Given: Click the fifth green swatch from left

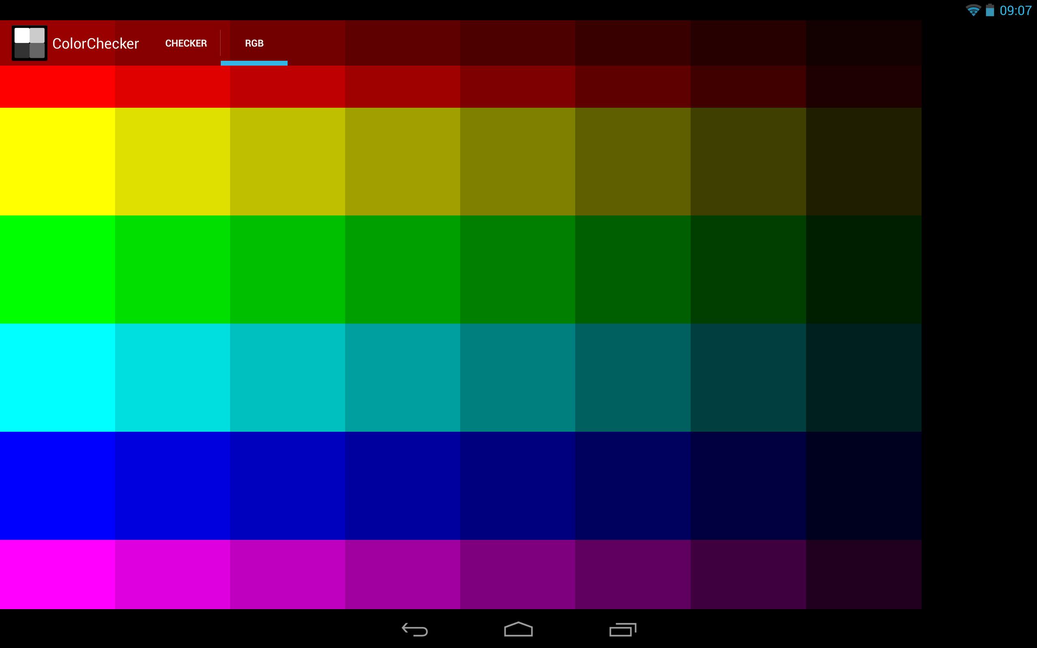Looking at the screenshot, I should tap(518, 270).
